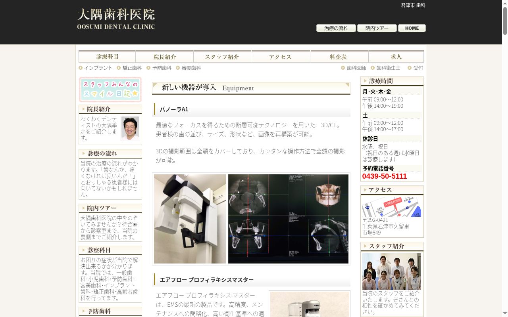Open the 治療の流れ header button

pos(336,28)
